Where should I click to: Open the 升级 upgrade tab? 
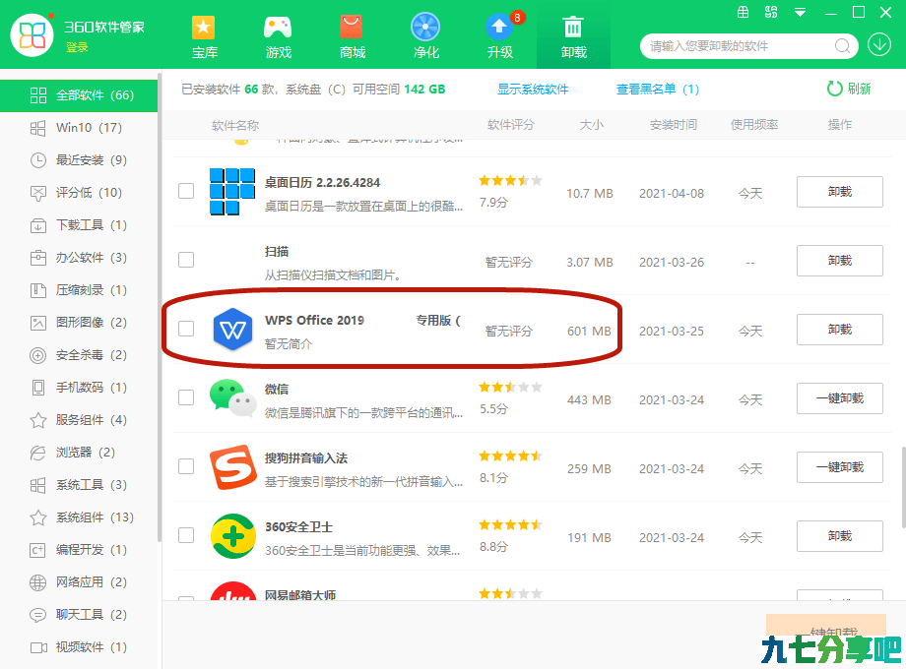click(x=500, y=37)
